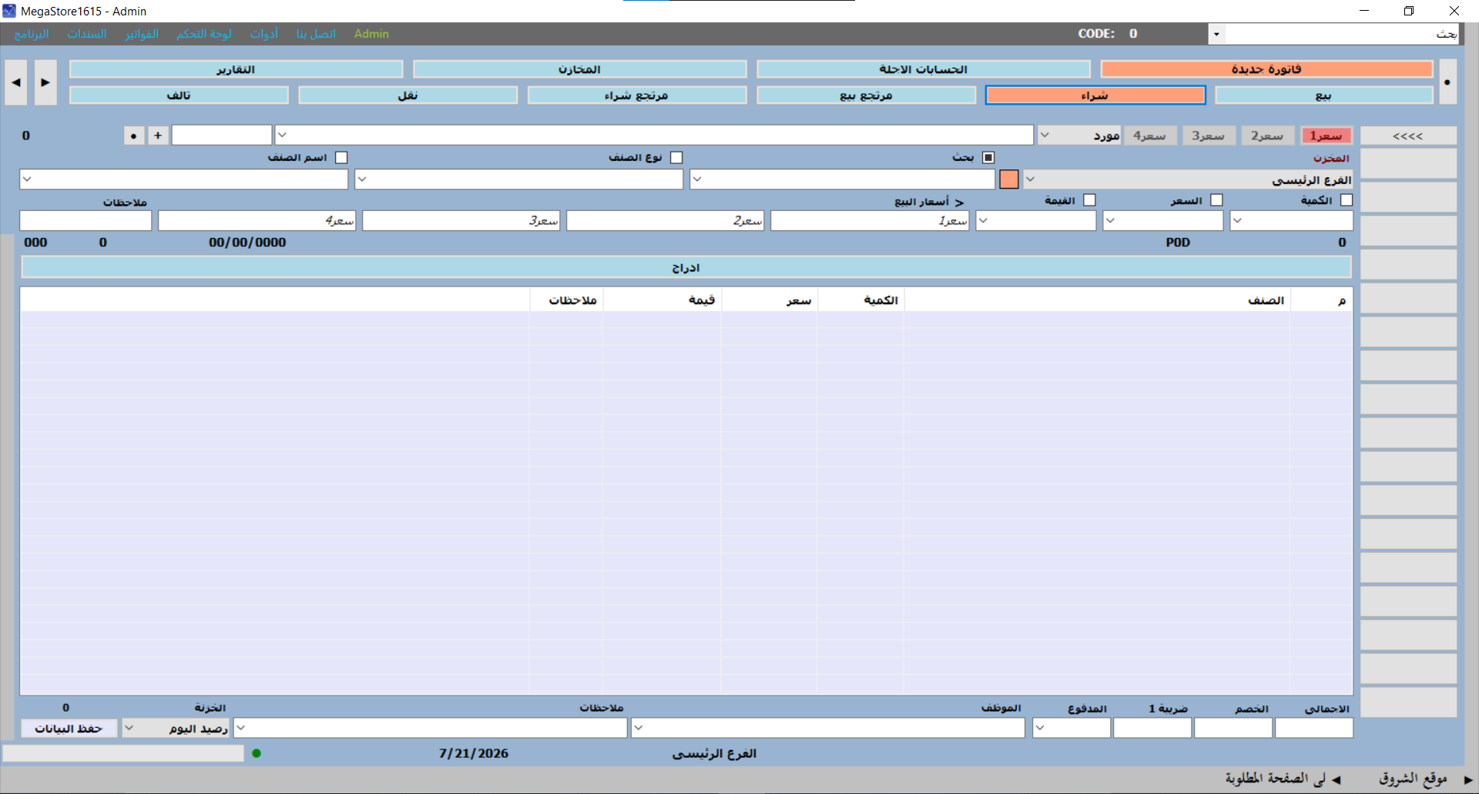The width and height of the screenshot is (1479, 794).
Task: Open the السندات menu
Action: tap(87, 34)
